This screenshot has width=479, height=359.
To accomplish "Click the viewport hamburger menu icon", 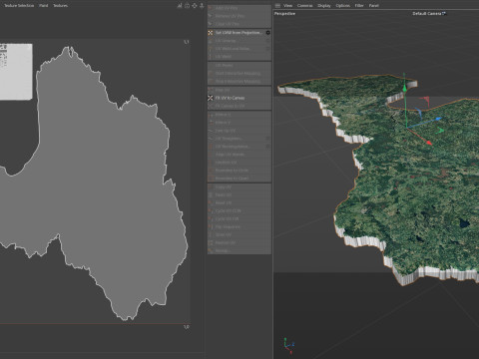I will pos(277,5).
